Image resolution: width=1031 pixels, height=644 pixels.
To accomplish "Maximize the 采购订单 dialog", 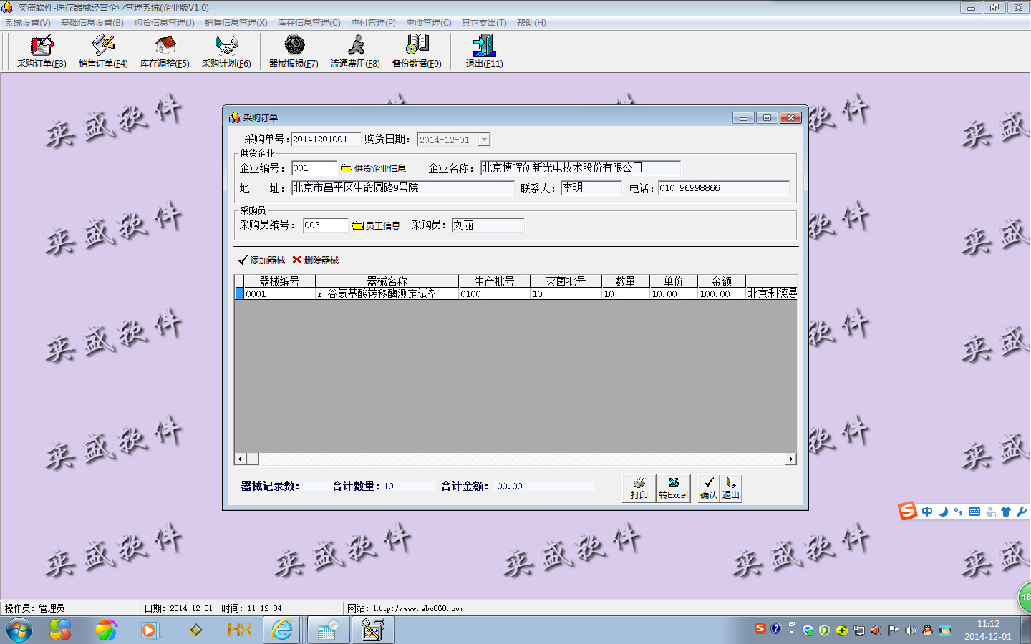I will [x=767, y=118].
